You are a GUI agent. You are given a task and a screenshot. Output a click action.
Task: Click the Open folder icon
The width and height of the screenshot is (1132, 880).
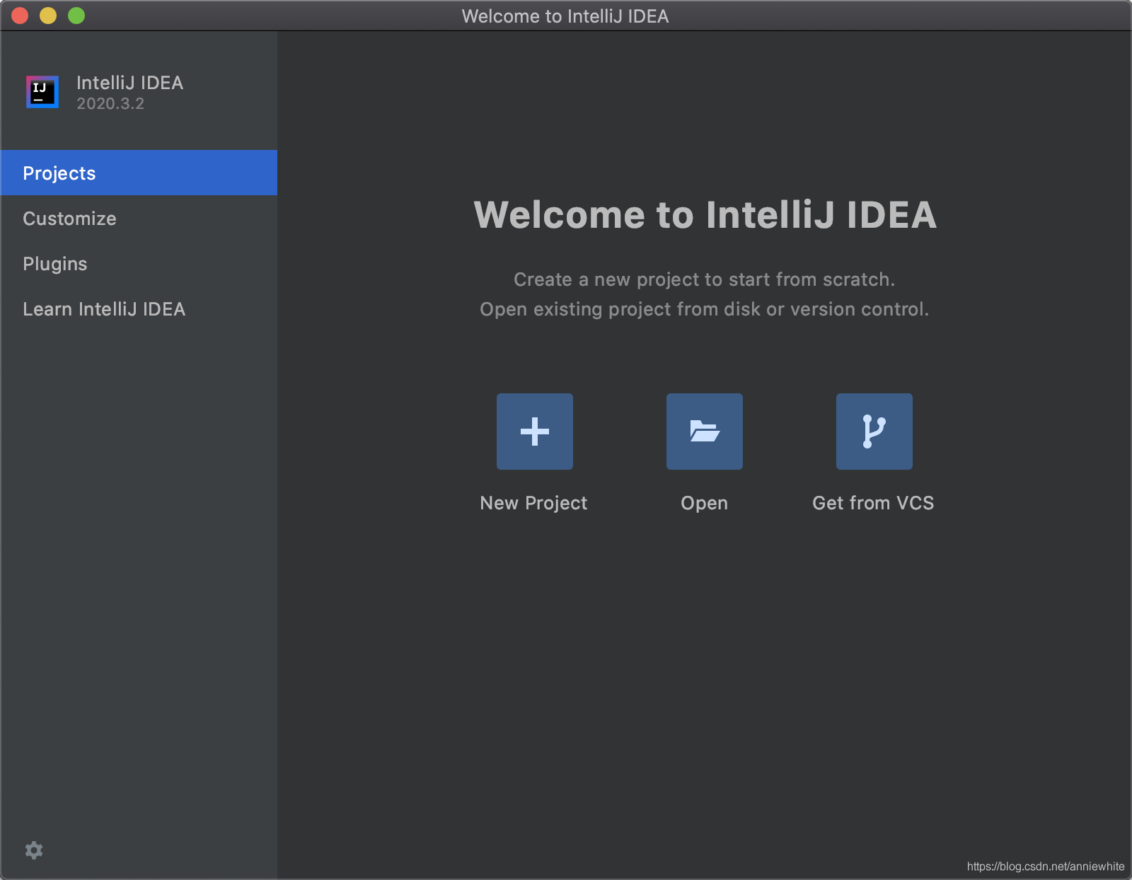[704, 432]
